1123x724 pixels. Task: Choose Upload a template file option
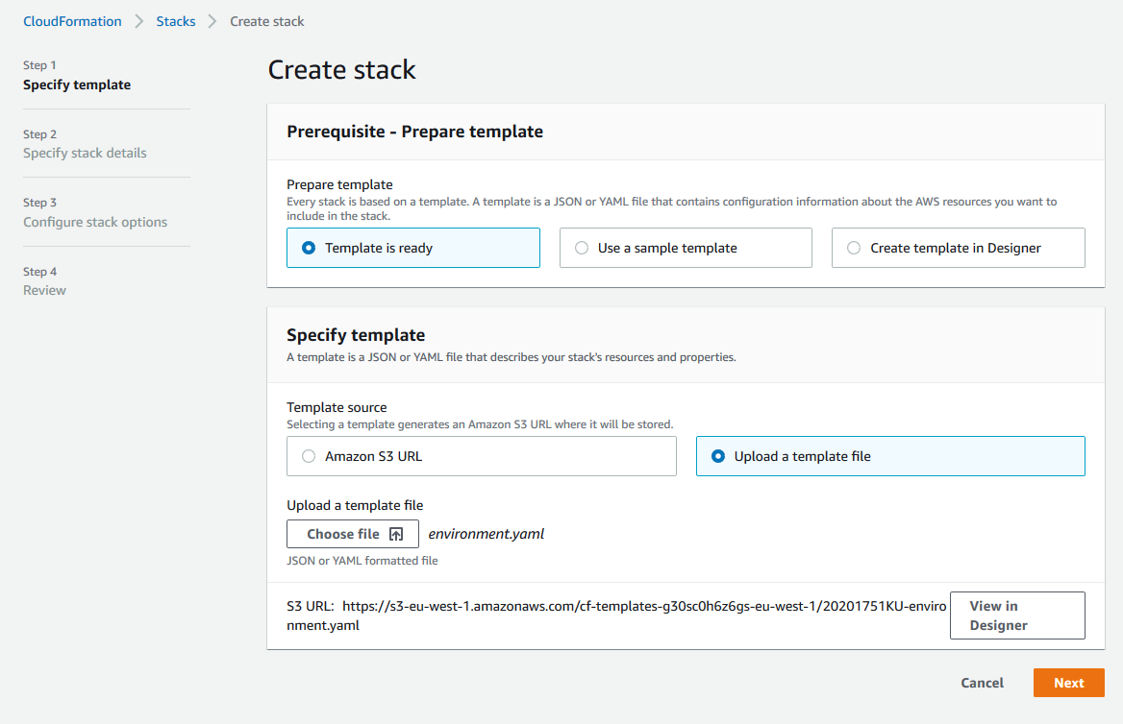point(890,456)
